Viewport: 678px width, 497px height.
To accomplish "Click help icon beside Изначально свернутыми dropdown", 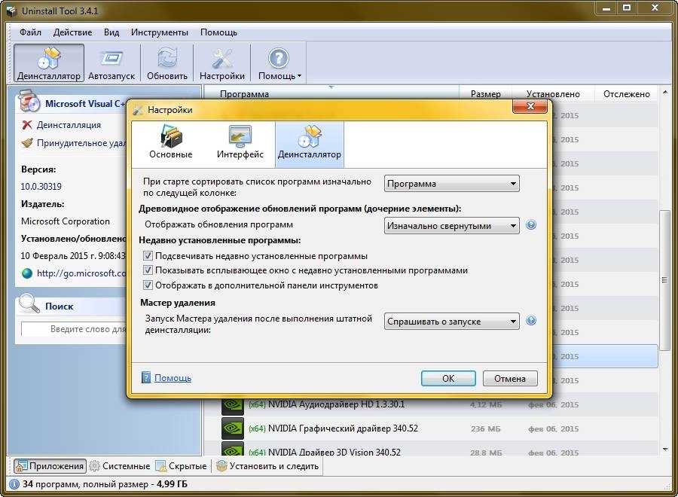I will [531, 224].
